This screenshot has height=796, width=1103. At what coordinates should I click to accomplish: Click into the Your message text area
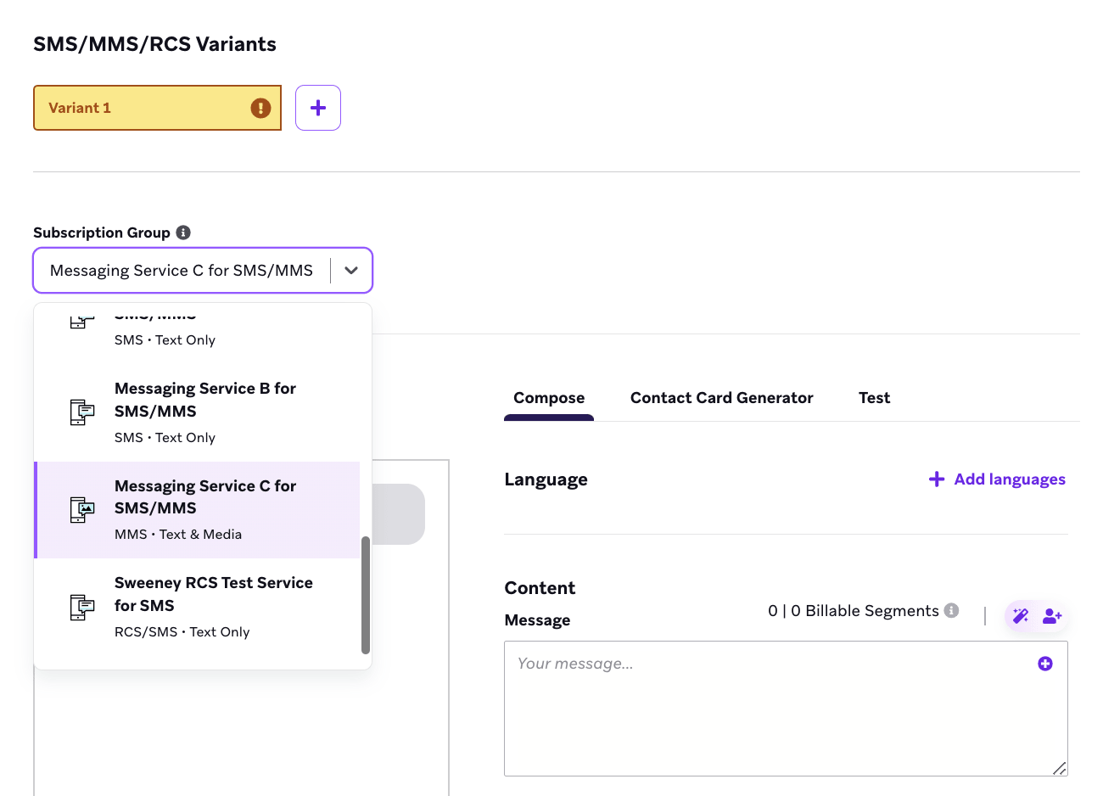point(786,709)
